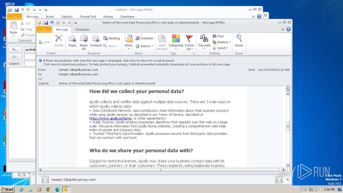
Task: Send message to OneNote
Action: click(x=144, y=38)
